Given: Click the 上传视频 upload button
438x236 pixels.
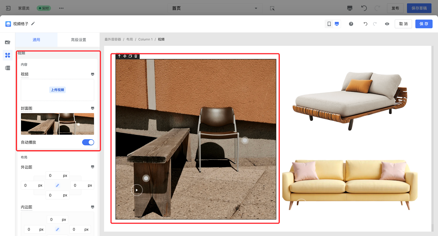Looking at the screenshot, I should (57, 90).
